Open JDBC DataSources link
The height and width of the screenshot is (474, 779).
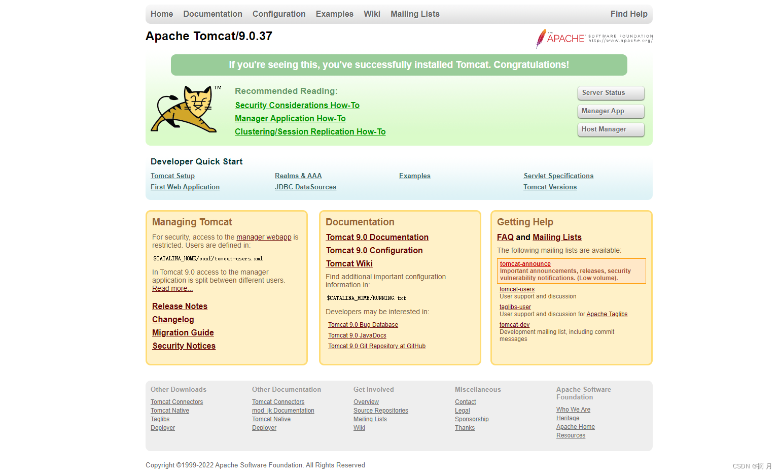click(x=305, y=187)
